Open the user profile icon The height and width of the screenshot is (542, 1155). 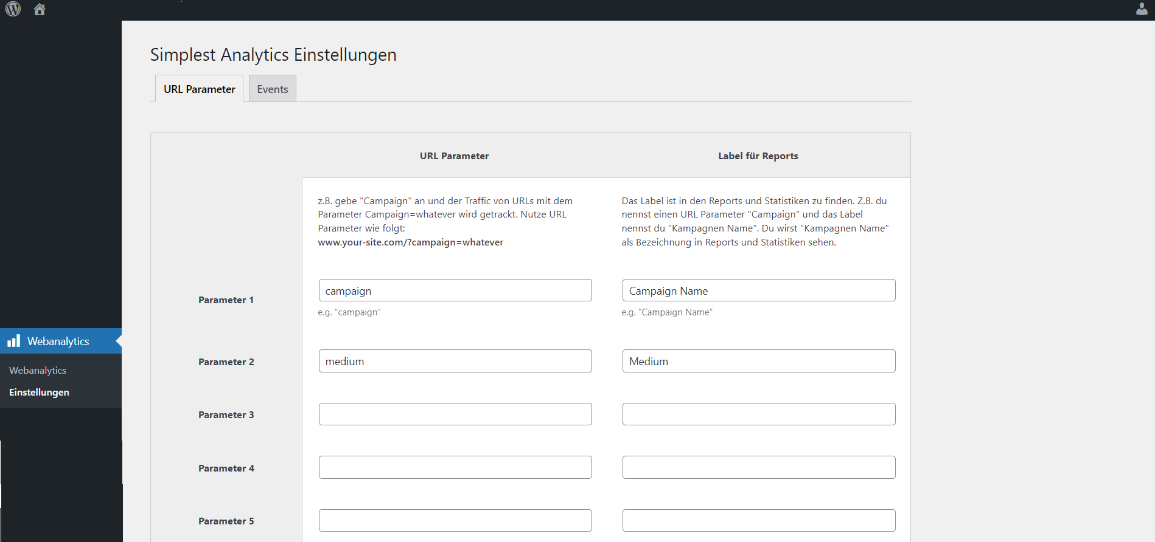1142,9
